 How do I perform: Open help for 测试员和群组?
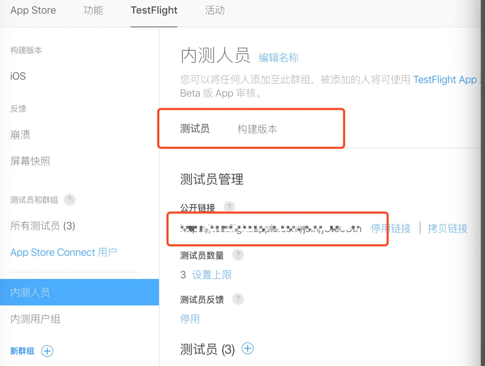tap(69, 199)
